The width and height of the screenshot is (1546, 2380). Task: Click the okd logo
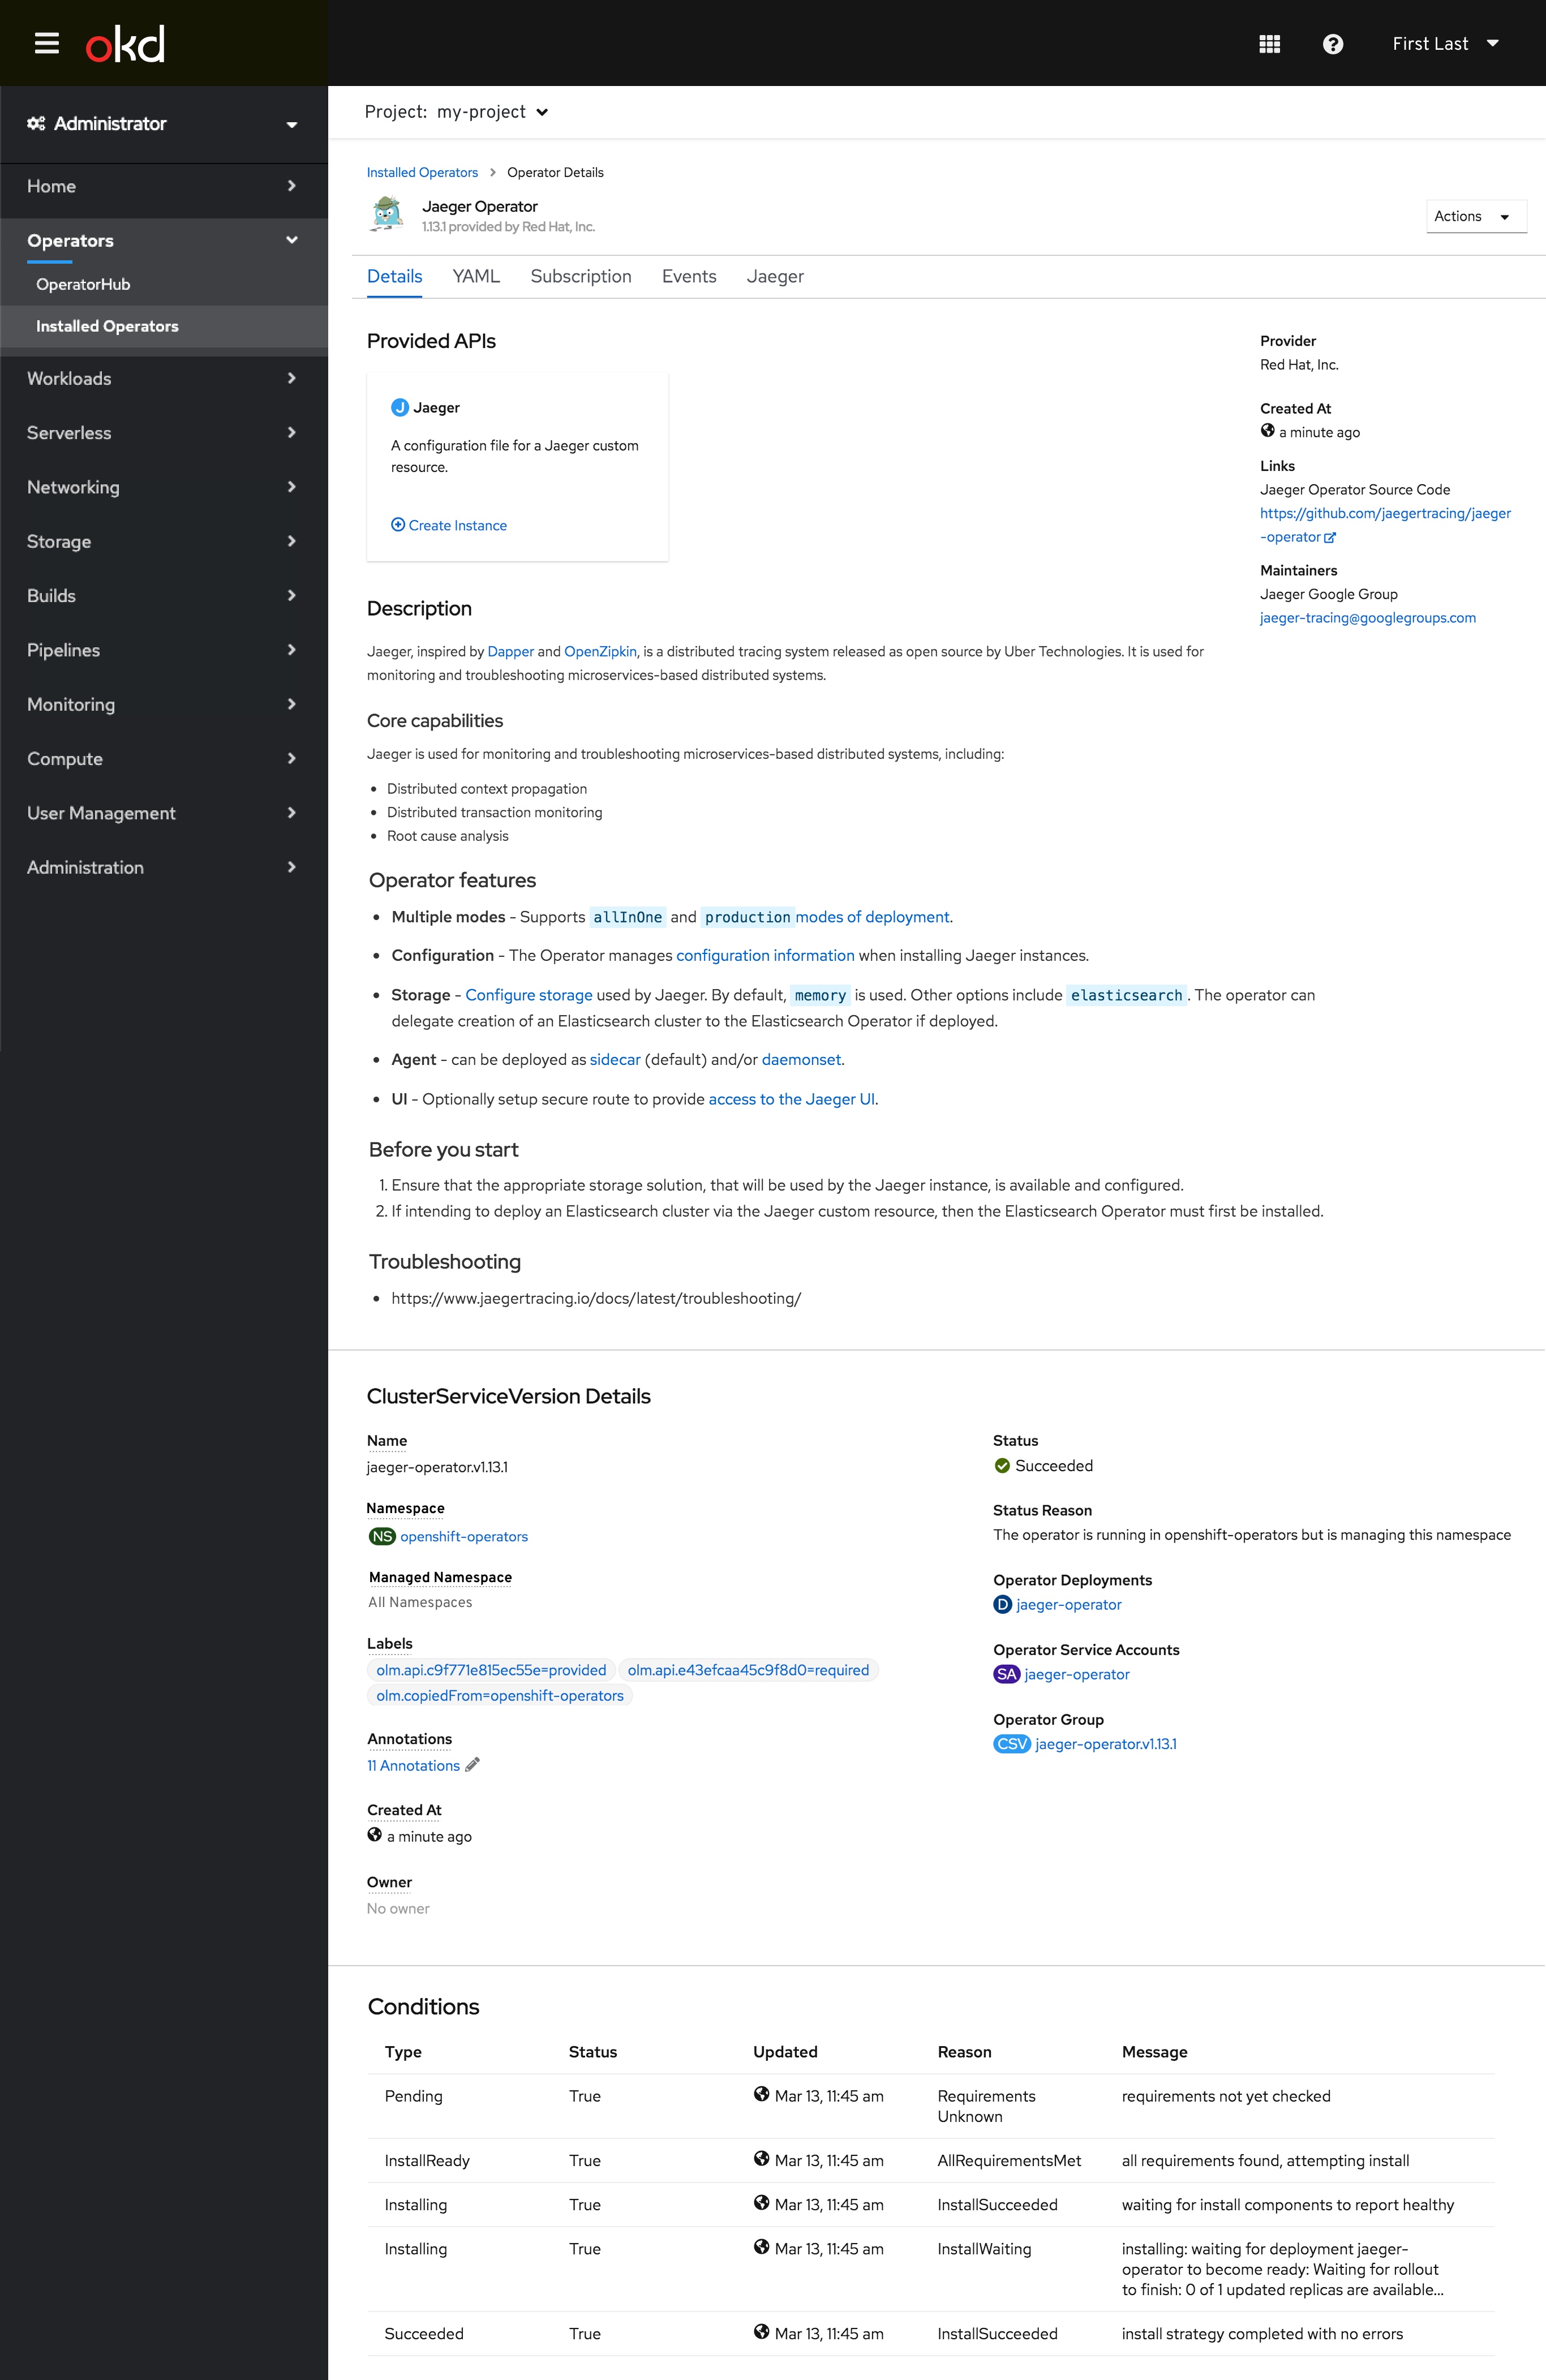click(125, 44)
